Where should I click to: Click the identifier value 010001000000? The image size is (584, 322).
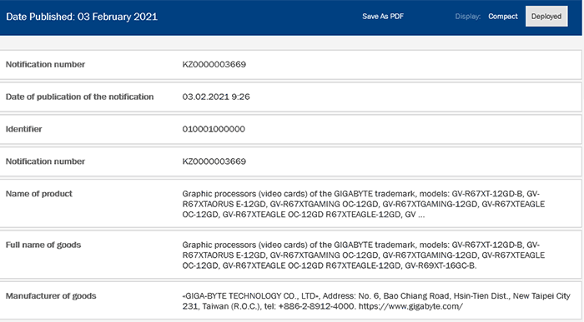[214, 129]
